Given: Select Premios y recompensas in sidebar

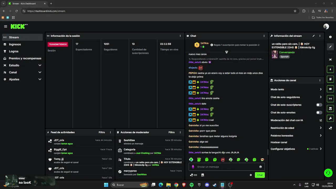Looking at the screenshot, I should (22, 58).
